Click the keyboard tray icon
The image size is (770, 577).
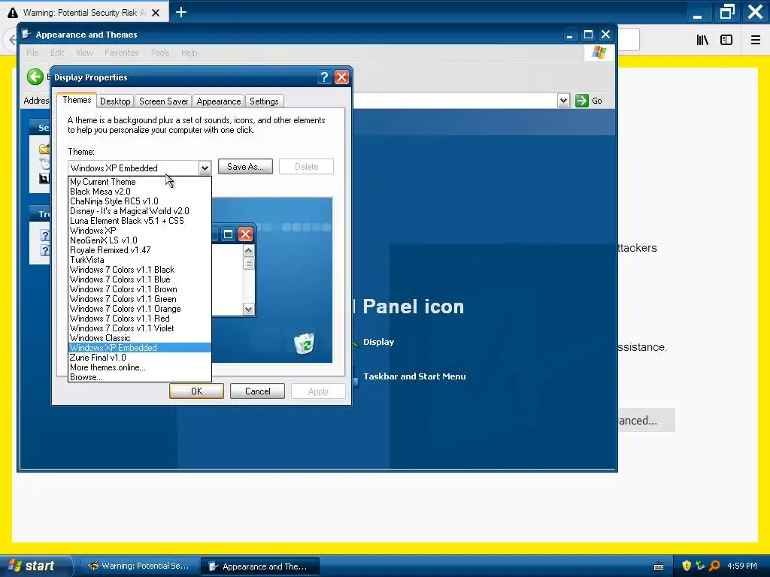click(659, 566)
